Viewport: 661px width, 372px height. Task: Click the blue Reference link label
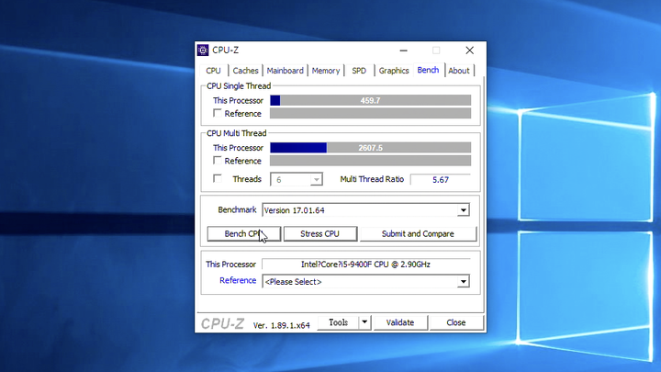238,280
